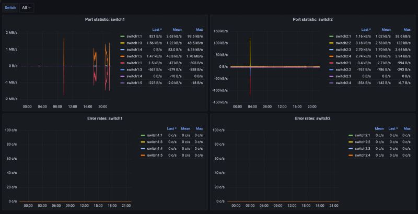Click the 1.70 MB/s max value

coord(195,56)
